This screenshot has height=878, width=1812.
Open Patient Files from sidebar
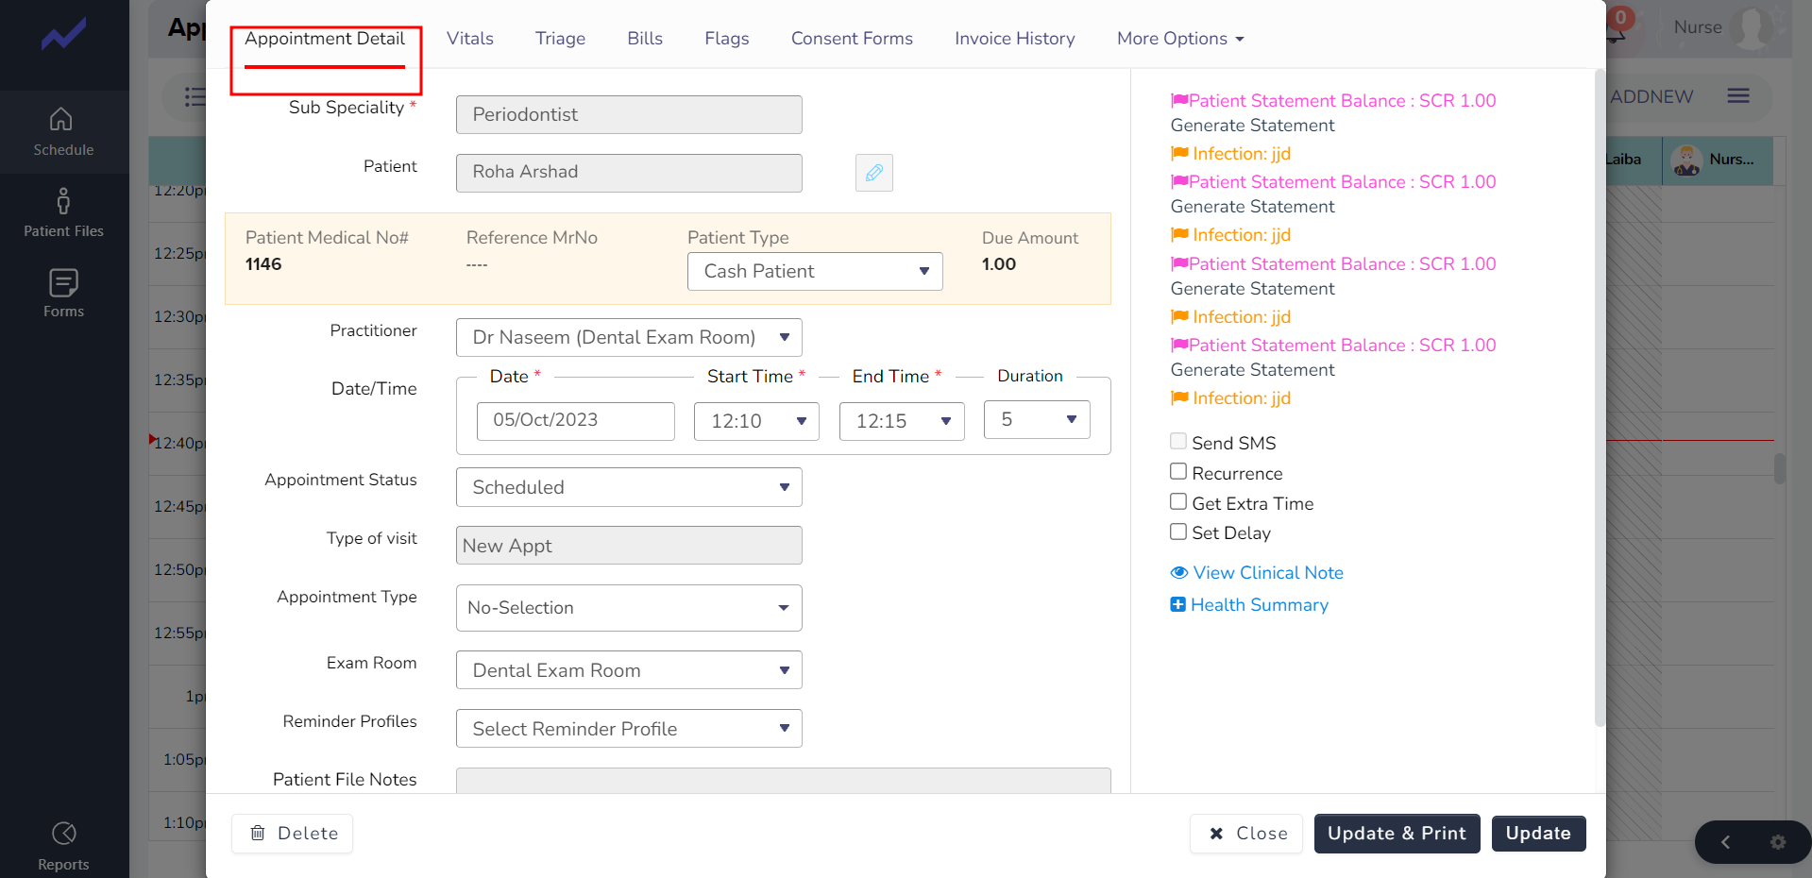coord(63,213)
